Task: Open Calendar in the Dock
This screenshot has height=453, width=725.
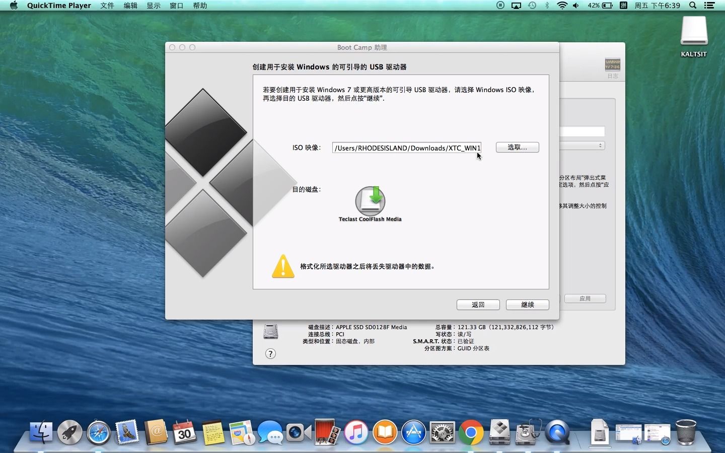Action: [x=184, y=432]
